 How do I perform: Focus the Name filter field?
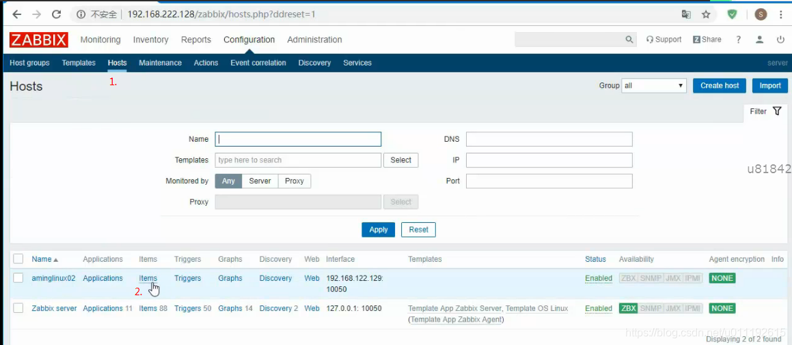point(298,139)
